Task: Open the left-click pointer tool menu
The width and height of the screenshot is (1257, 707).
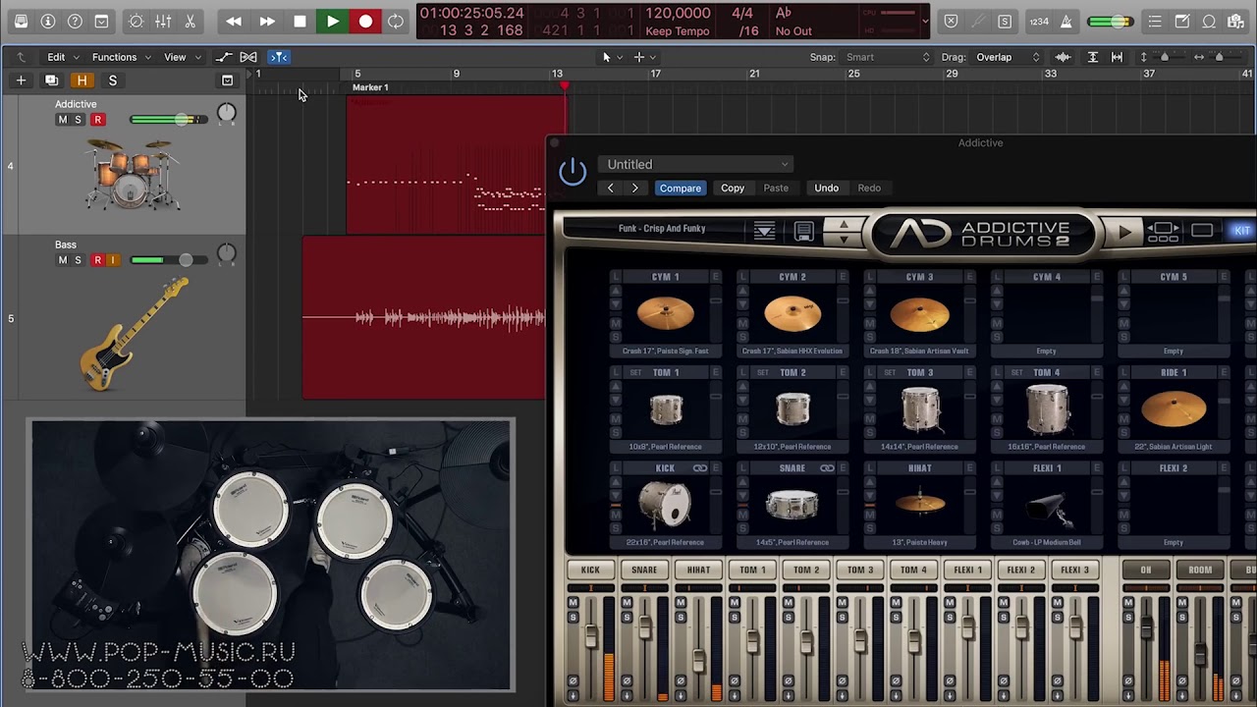Action: [612, 57]
